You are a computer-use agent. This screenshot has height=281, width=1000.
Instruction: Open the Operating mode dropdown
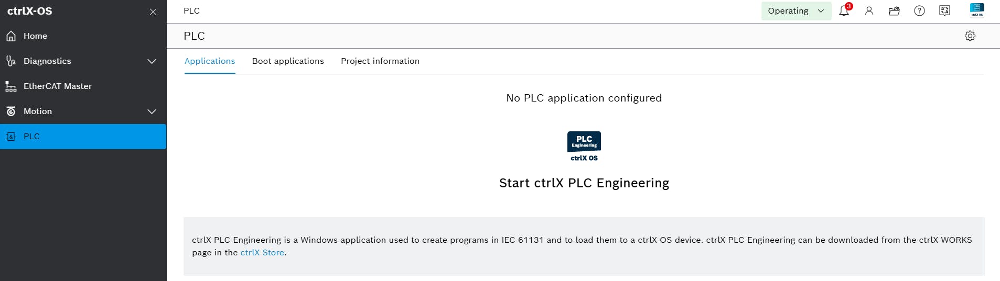(796, 10)
